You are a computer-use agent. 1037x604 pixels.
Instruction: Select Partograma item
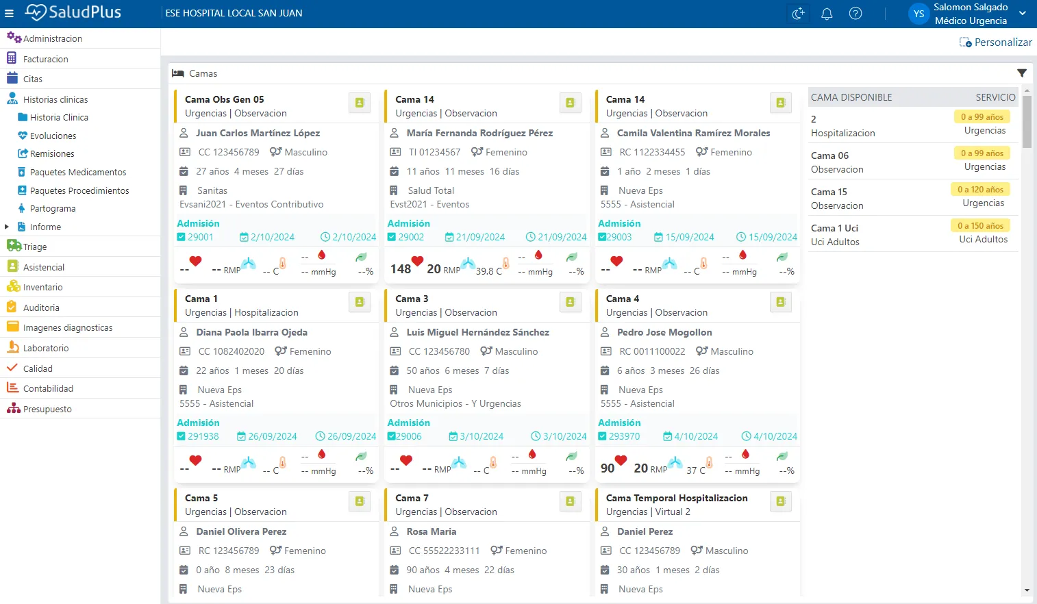[53, 209]
